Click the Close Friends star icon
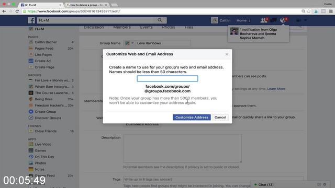 (31, 131)
